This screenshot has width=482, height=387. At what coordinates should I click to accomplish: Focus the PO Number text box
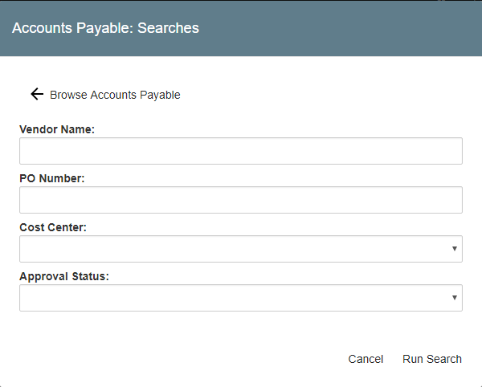pyautogui.click(x=240, y=200)
